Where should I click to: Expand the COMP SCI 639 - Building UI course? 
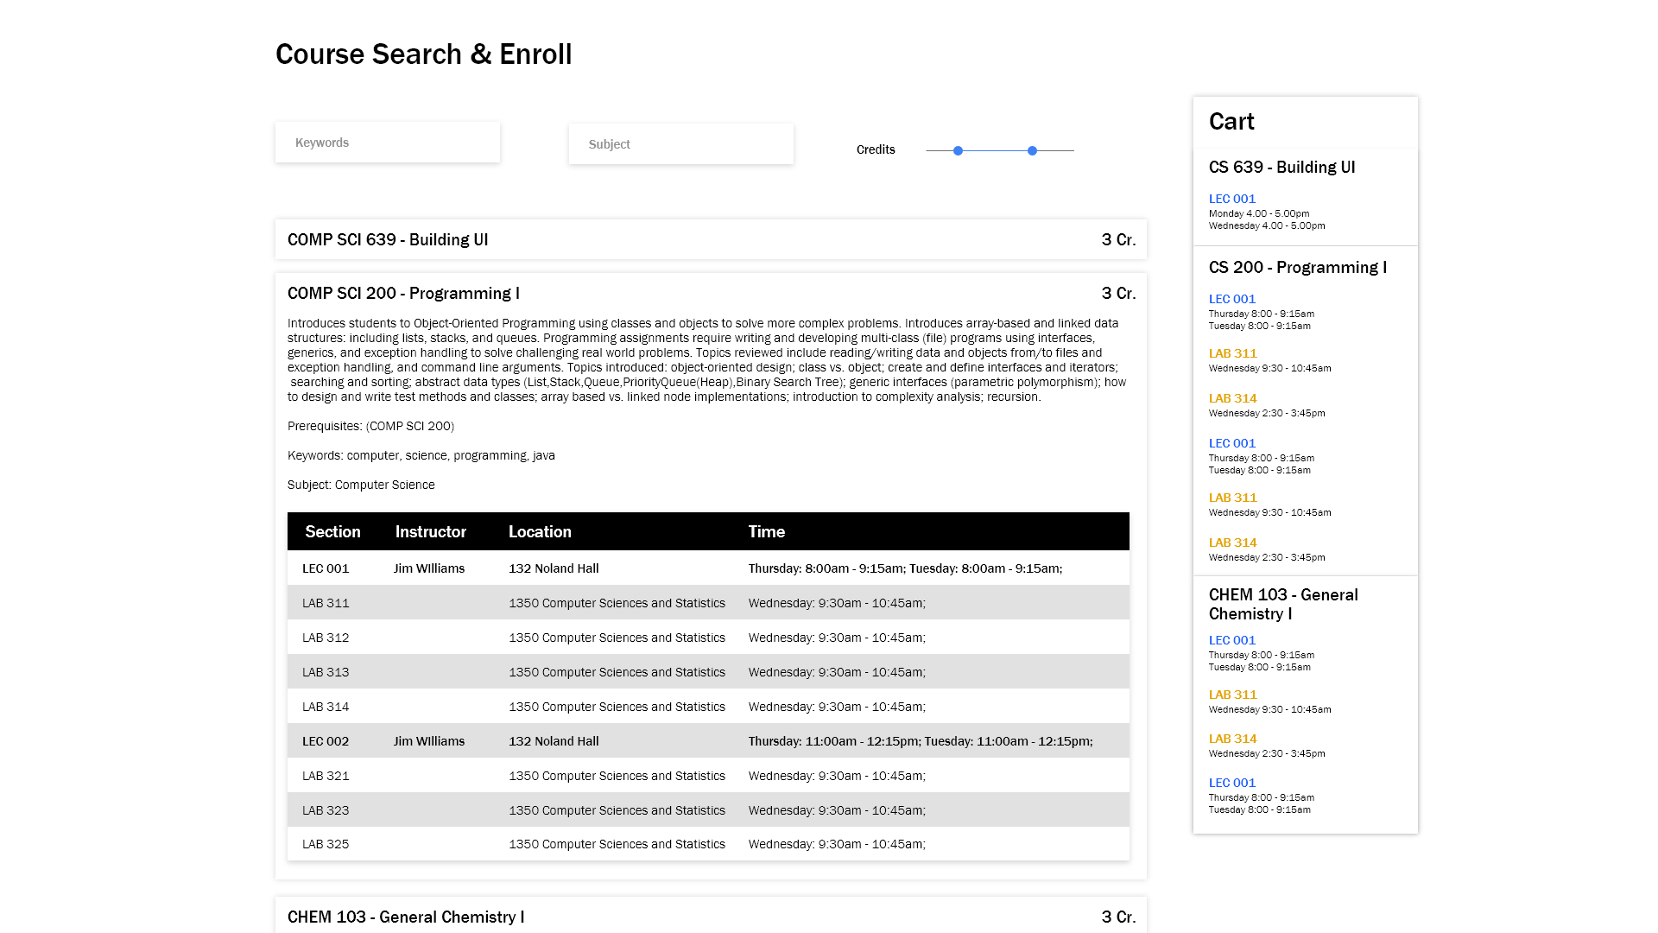(x=711, y=239)
